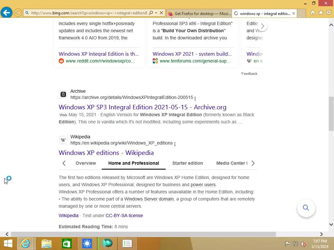This screenshot has height=250, width=334.
Task: Show more Wikipedia sections with right chevron
Action: coord(253,163)
